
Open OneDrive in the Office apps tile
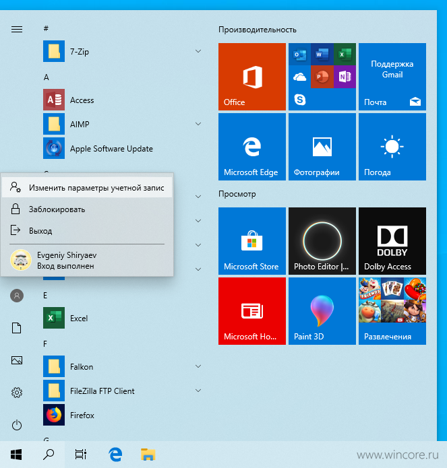click(x=300, y=77)
